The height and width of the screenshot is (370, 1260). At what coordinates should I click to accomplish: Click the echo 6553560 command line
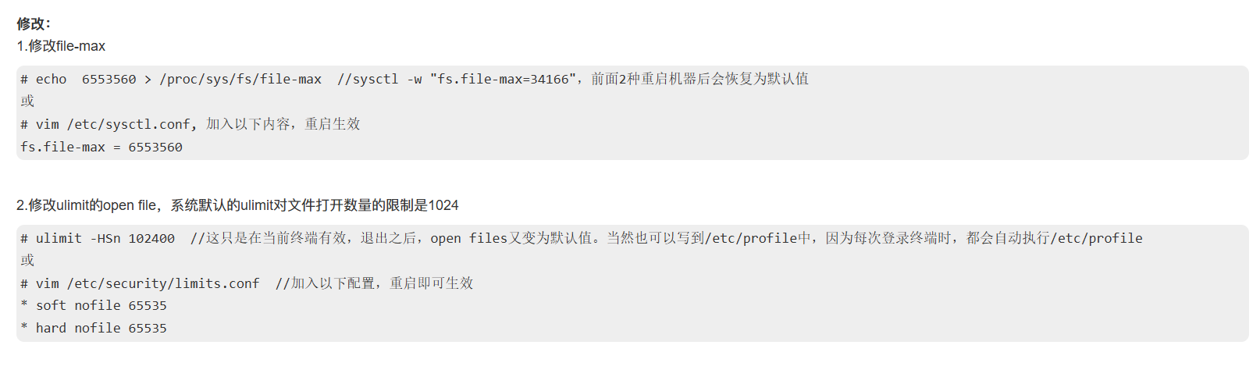click(x=415, y=79)
